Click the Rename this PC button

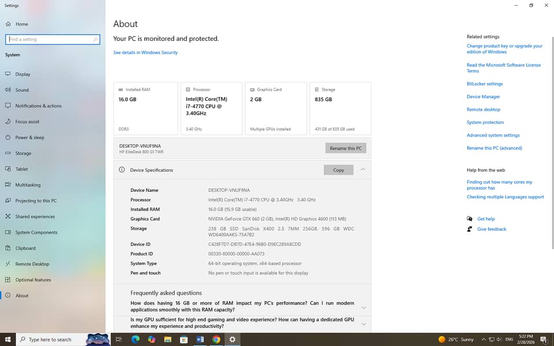click(x=346, y=148)
